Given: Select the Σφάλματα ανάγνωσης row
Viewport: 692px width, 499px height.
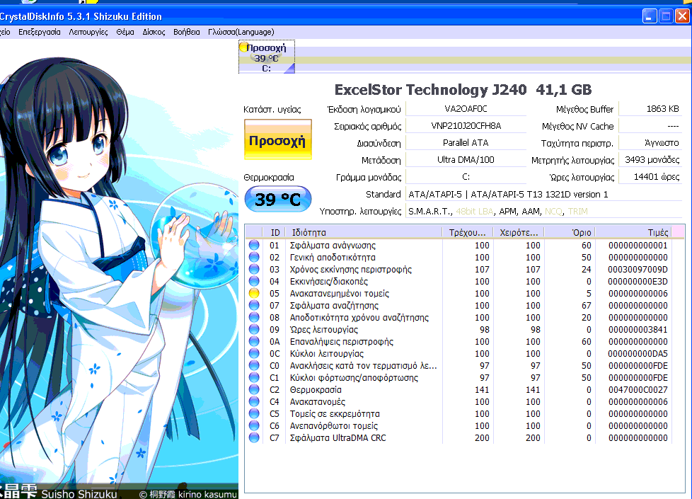Looking at the screenshot, I should pyautogui.click(x=458, y=245).
